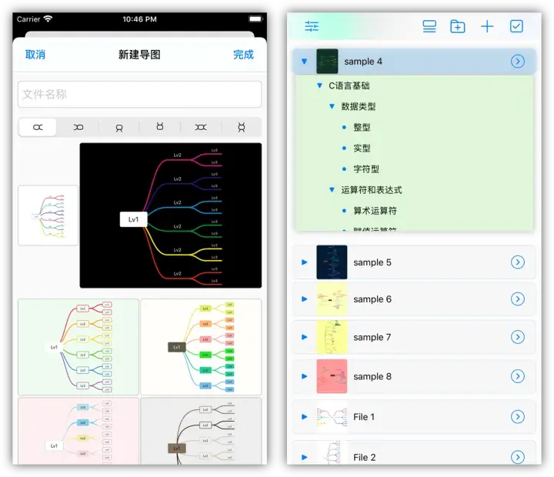Create new folder icon

(x=458, y=26)
